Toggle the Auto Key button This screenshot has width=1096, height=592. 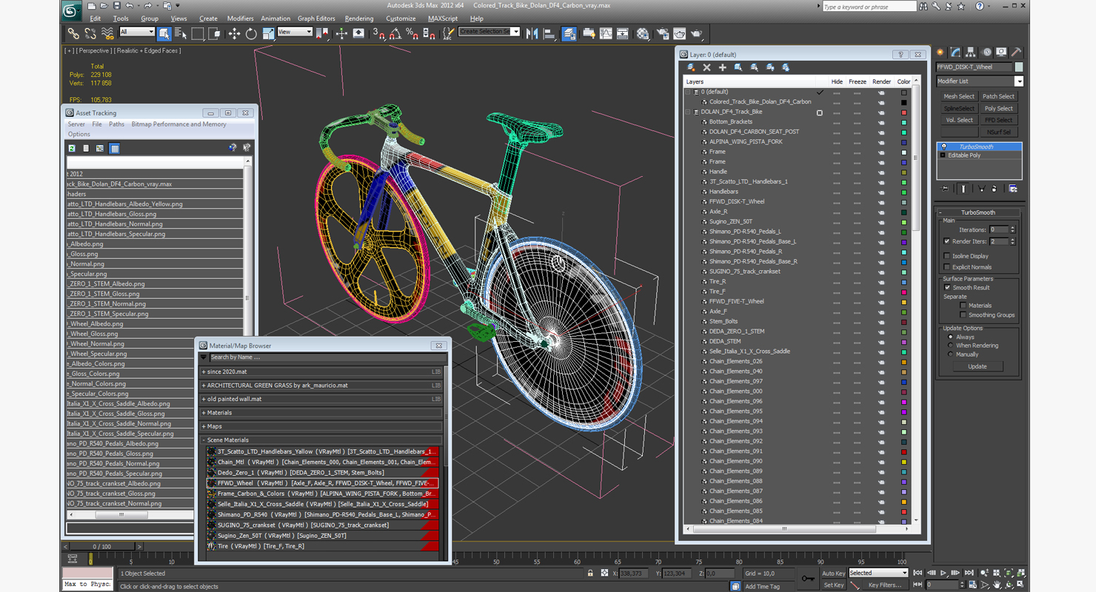point(834,573)
